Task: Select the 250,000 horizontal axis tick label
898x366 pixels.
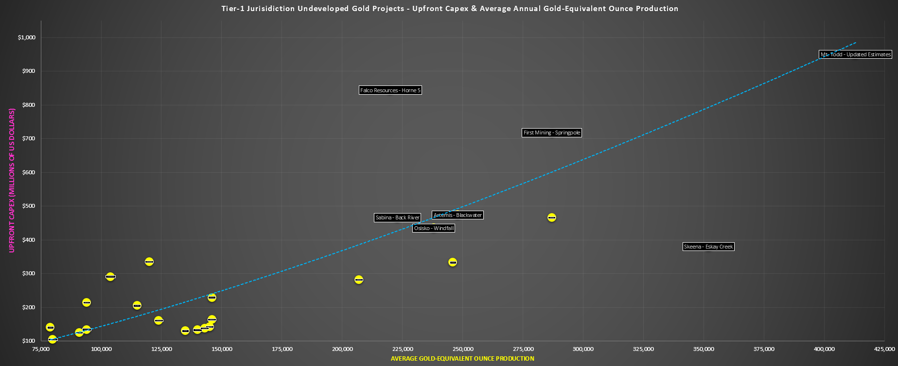Action: click(x=463, y=349)
